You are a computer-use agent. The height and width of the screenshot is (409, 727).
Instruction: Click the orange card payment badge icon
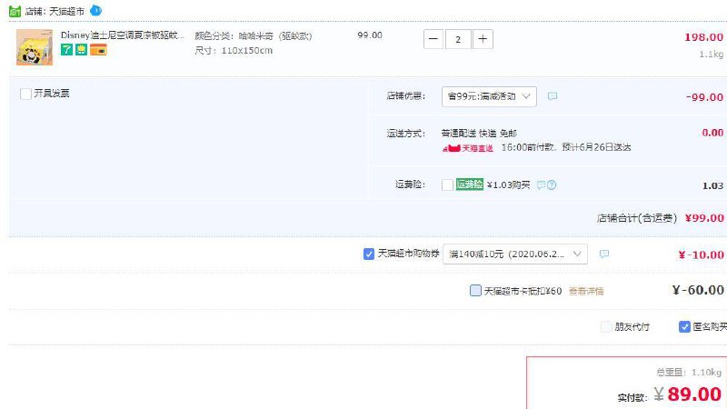click(98, 50)
